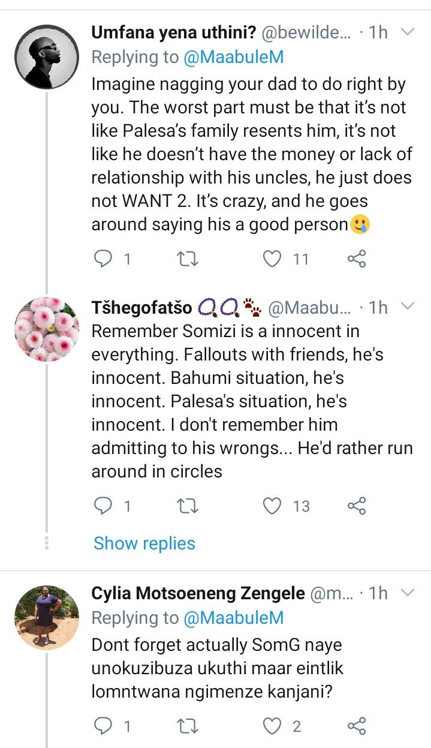The image size is (431, 748).
Task: Retweet Tšhegofatšo's tweet about Somizi
Action: [188, 506]
